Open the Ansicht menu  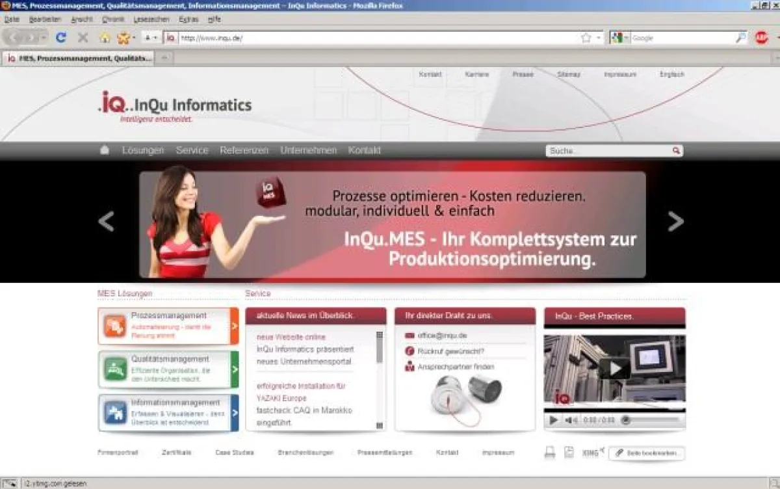[x=82, y=20]
